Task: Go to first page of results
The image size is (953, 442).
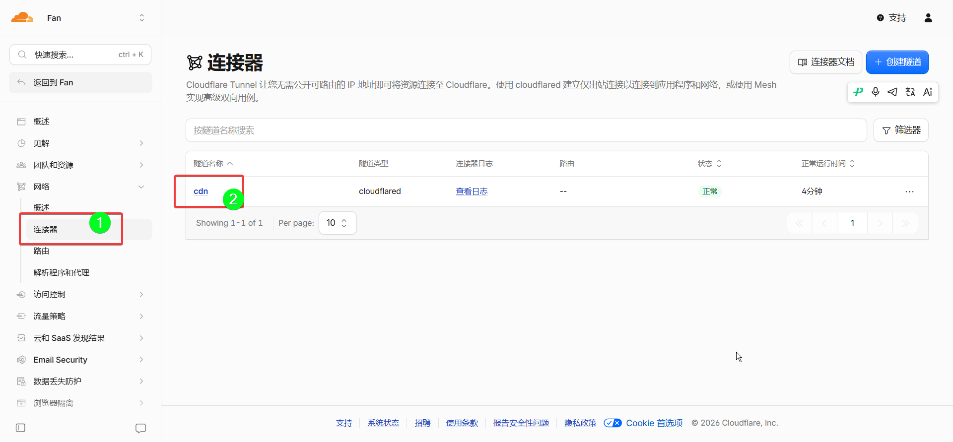Action: pos(800,223)
